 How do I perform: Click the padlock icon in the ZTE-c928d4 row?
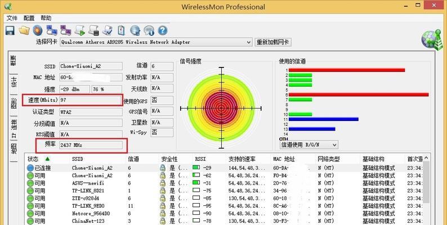point(163,198)
